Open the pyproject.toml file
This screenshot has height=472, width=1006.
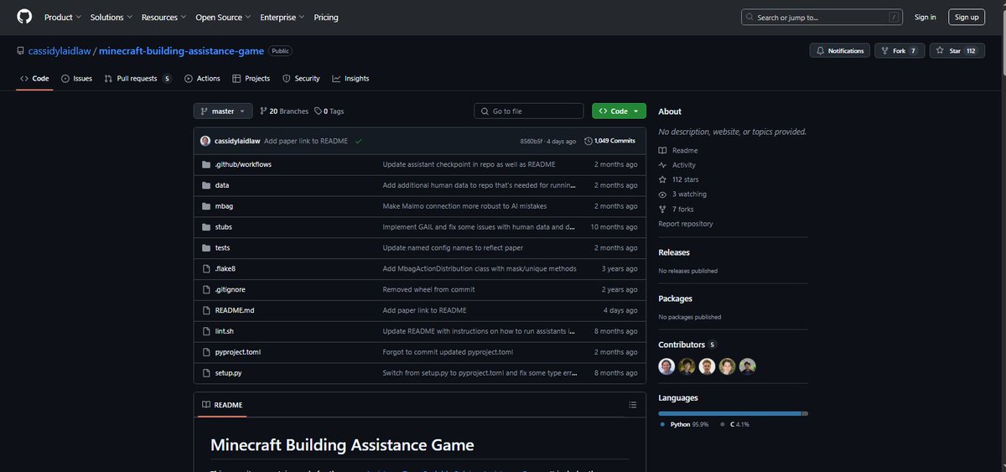[x=237, y=352]
